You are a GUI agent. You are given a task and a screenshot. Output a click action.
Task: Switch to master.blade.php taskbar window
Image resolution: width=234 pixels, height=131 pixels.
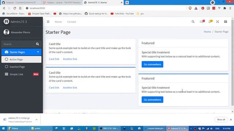click(x=155, y=128)
